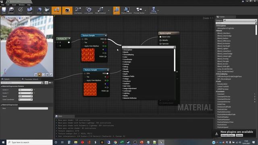Open the Help menu
258x145 pixels.
29,5
